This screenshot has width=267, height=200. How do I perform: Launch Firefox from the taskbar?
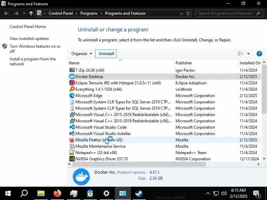click(57, 193)
